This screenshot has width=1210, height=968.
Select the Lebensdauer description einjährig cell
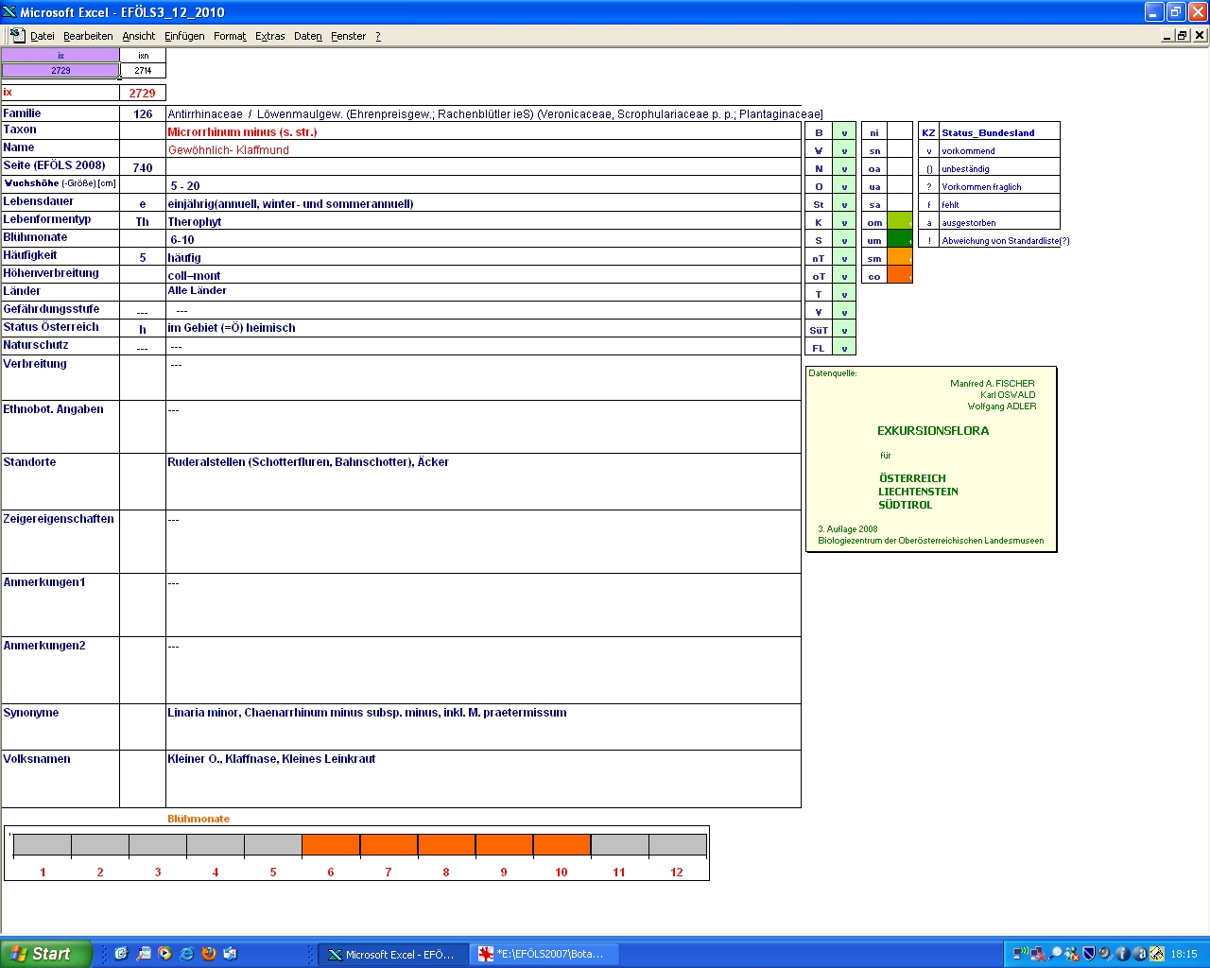(x=483, y=203)
